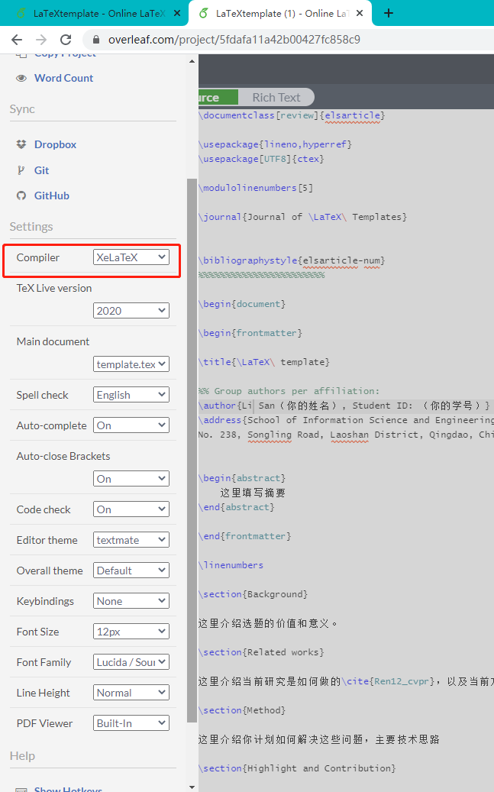Open the Main document dropdown
This screenshot has width=494, height=792.
[131, 364]
